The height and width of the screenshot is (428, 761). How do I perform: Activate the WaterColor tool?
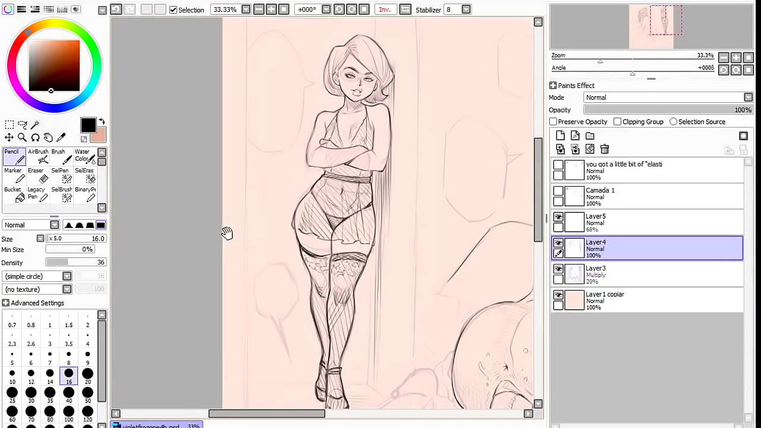(x=83, y=155)
